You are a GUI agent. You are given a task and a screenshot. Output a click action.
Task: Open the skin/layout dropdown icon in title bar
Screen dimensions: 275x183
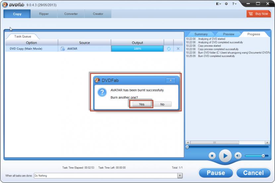coord(218,4)
